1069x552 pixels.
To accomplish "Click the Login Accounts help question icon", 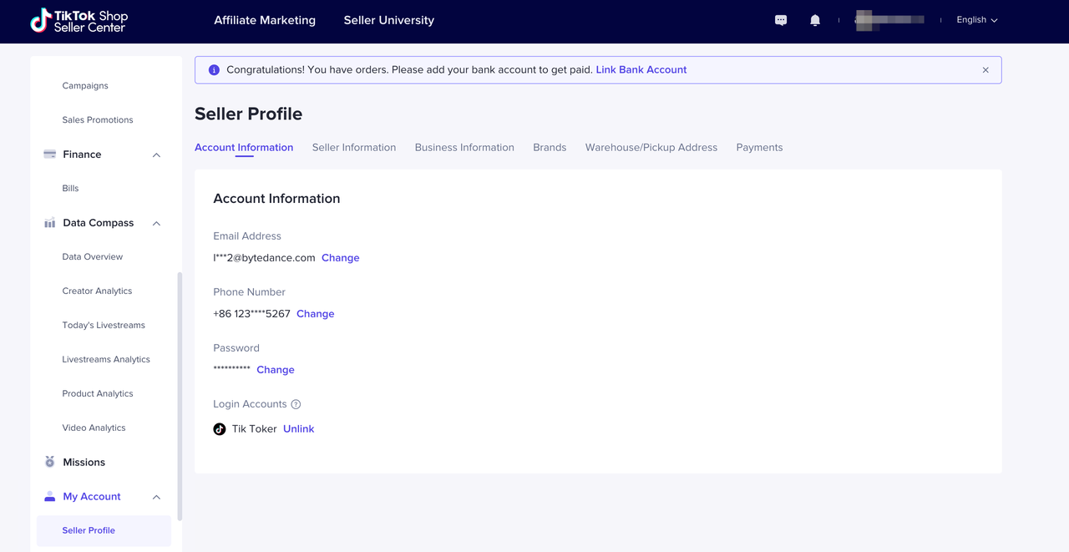I will [x=296, y=404].
